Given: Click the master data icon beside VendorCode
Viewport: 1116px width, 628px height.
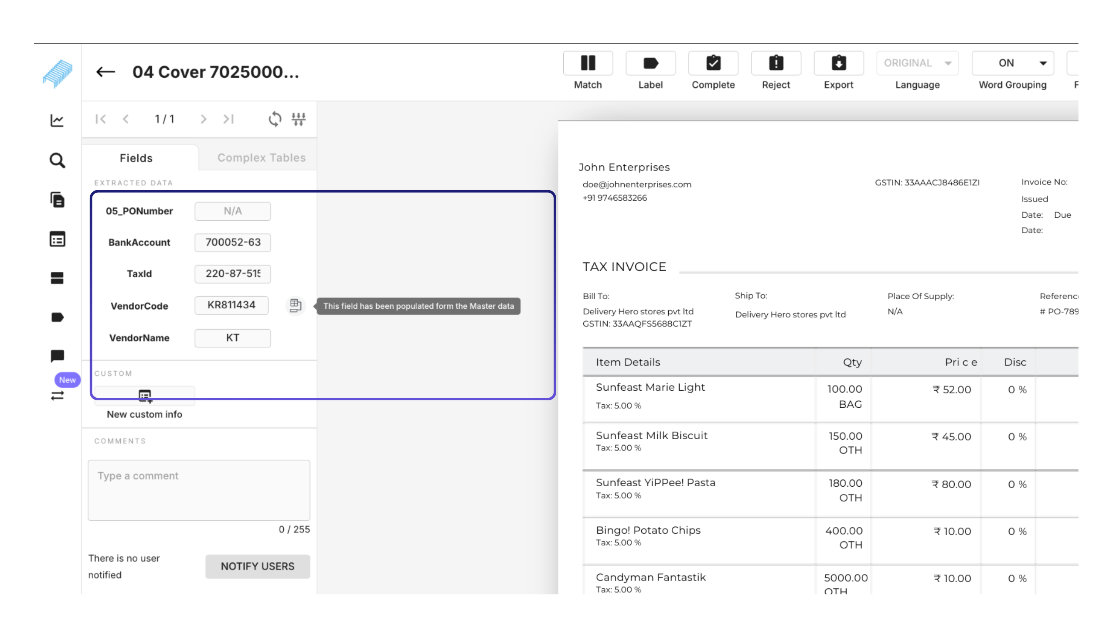Looking at the screenshot, I should point(296,305).
